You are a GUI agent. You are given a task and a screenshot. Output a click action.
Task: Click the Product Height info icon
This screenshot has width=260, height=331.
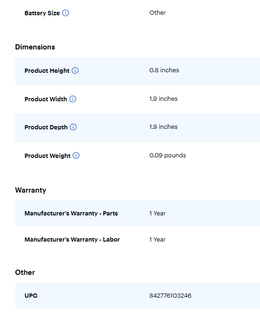click(75, 70)
